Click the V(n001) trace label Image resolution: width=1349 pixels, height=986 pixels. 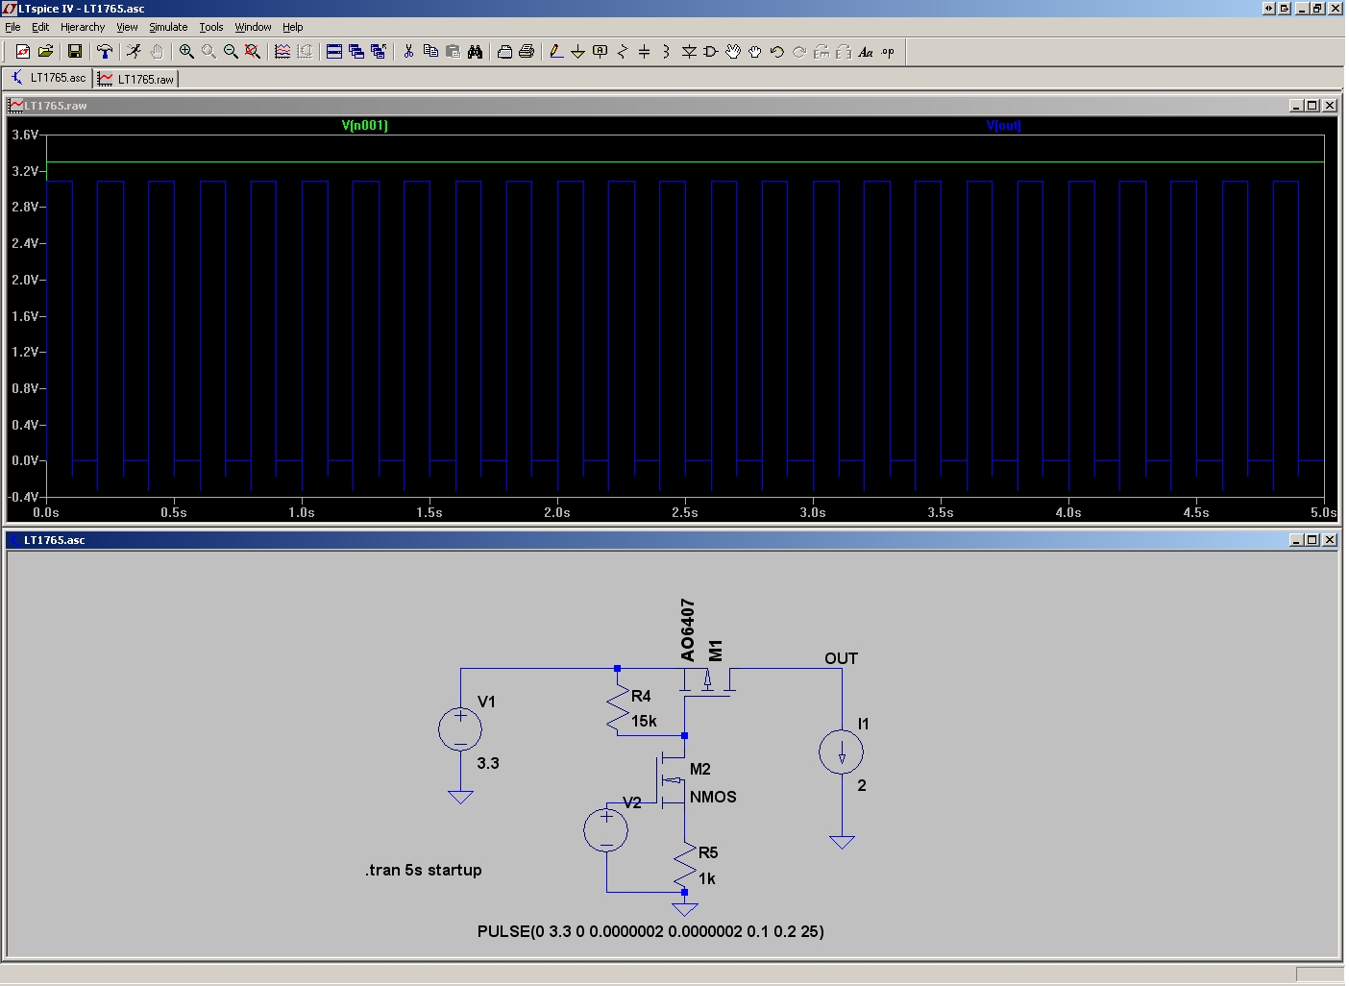tap(365, 125)
